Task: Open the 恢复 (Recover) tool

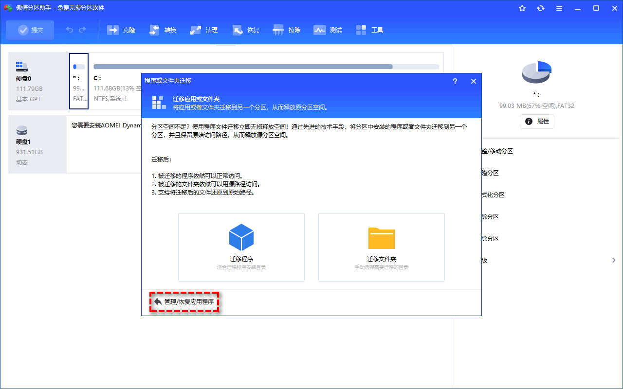Action: 245,30
